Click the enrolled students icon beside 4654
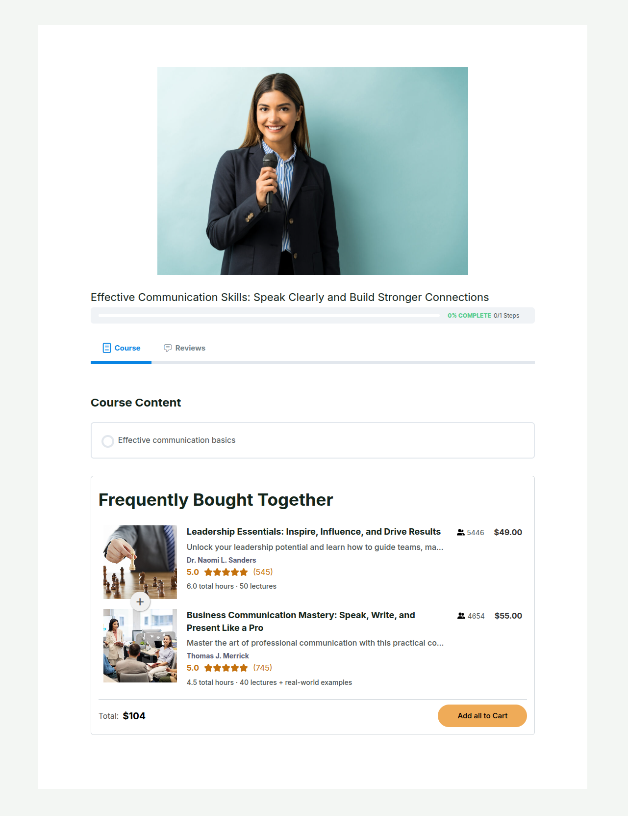The height and width of the screenshot is (816, 628). (461, 616)
